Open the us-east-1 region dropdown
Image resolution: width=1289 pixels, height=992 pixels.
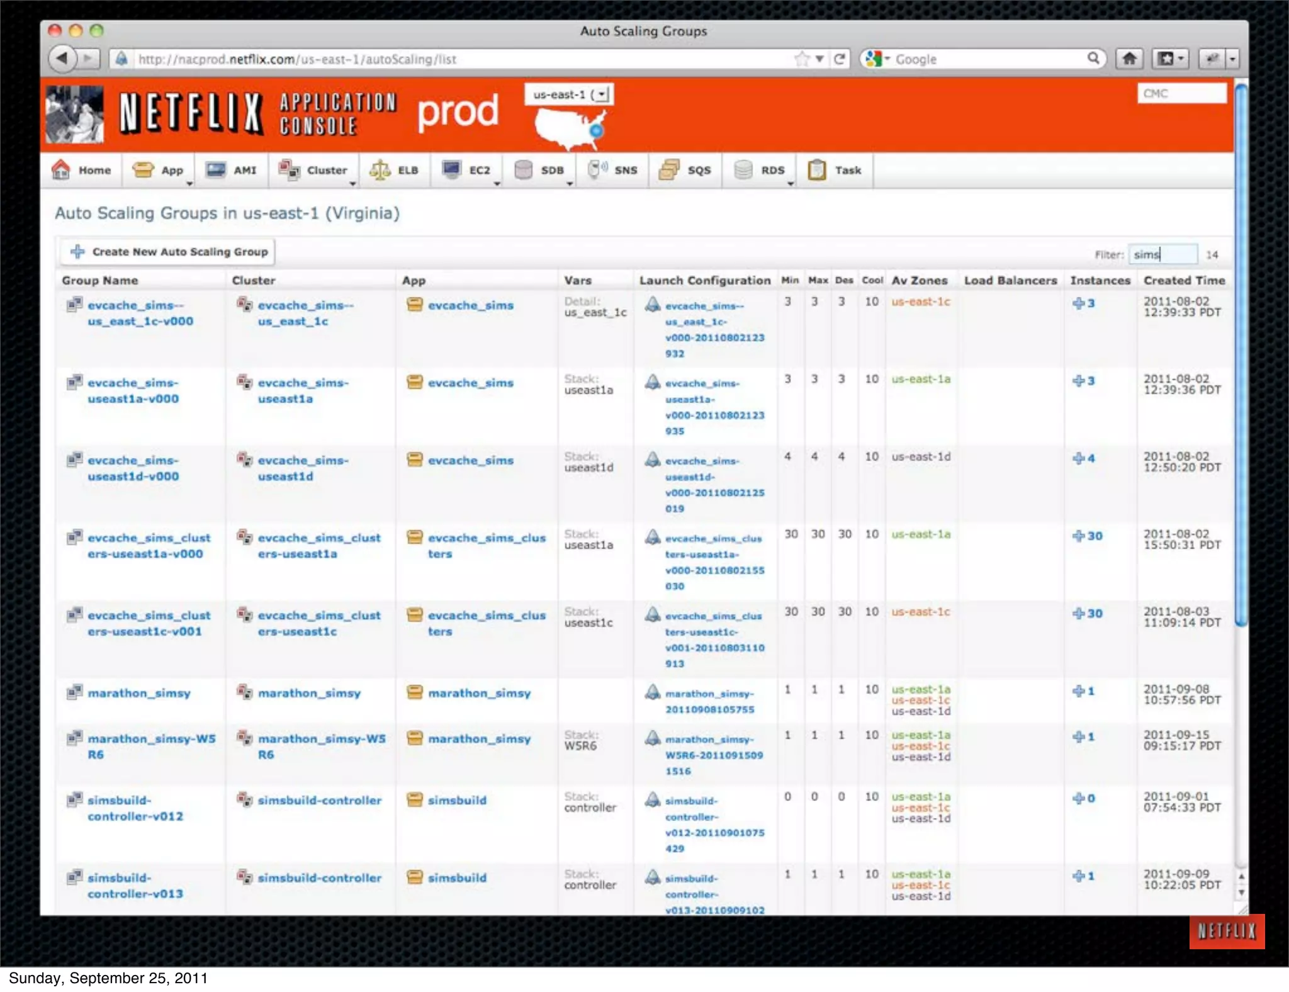(x=568, y=94)
